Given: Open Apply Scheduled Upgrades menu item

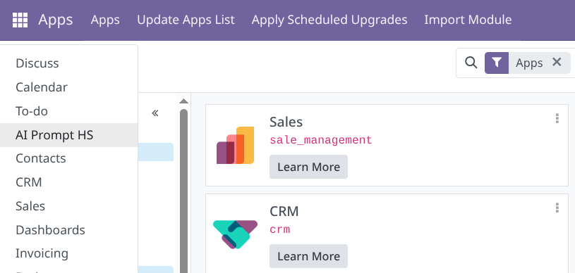Looking at the screenshot, I should [329, 20].
